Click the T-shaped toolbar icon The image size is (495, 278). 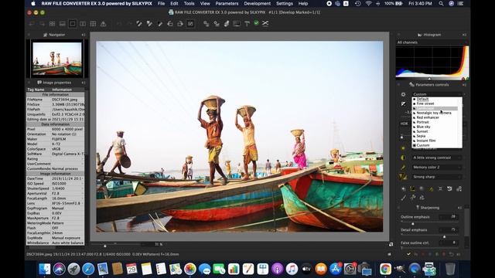247,24
